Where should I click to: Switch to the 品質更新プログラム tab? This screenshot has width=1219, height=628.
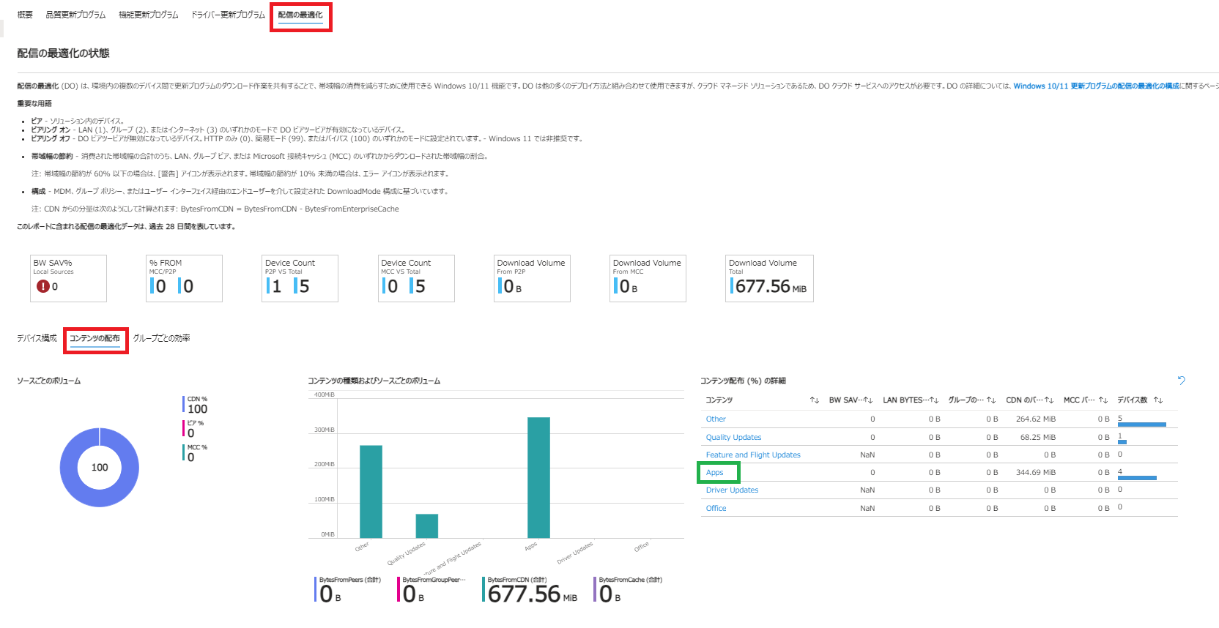(75, 15)
